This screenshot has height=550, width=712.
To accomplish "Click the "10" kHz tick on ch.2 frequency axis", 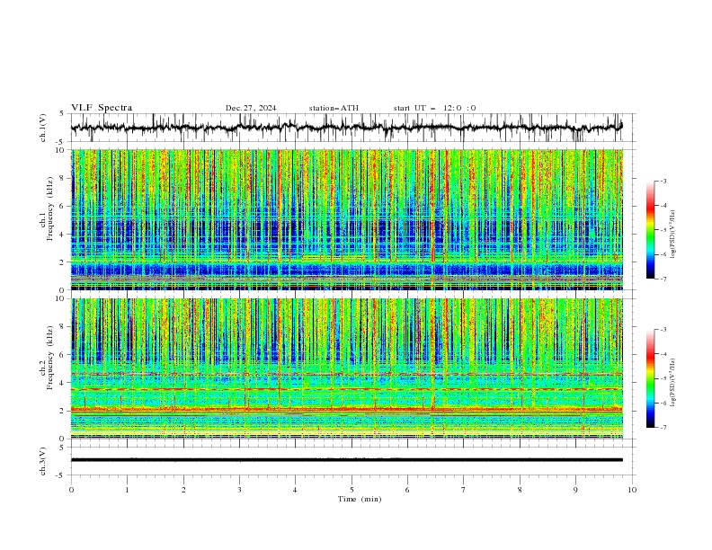I will coord(61,298).
